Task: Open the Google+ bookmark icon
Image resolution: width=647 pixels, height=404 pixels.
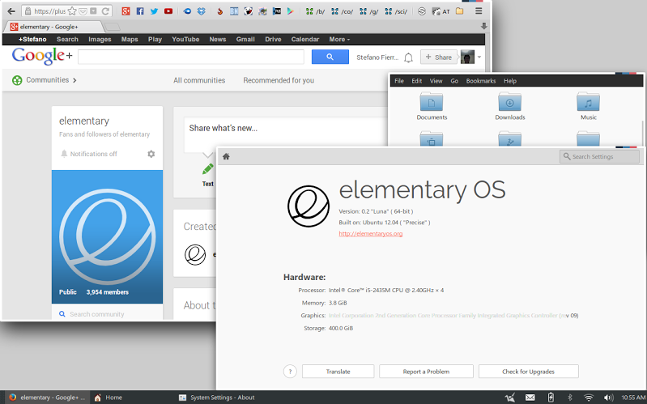Action: pyautogui.click(x=126, y=11)
